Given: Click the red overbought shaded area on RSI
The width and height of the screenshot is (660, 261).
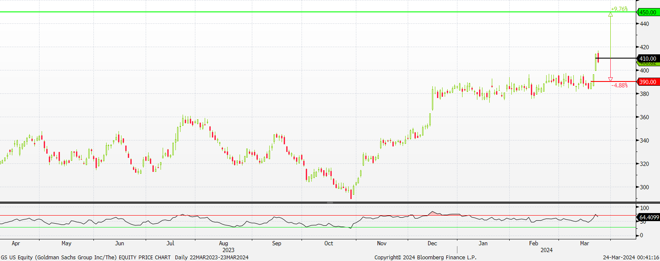Looking at the screenshot, I should point(433,213).
